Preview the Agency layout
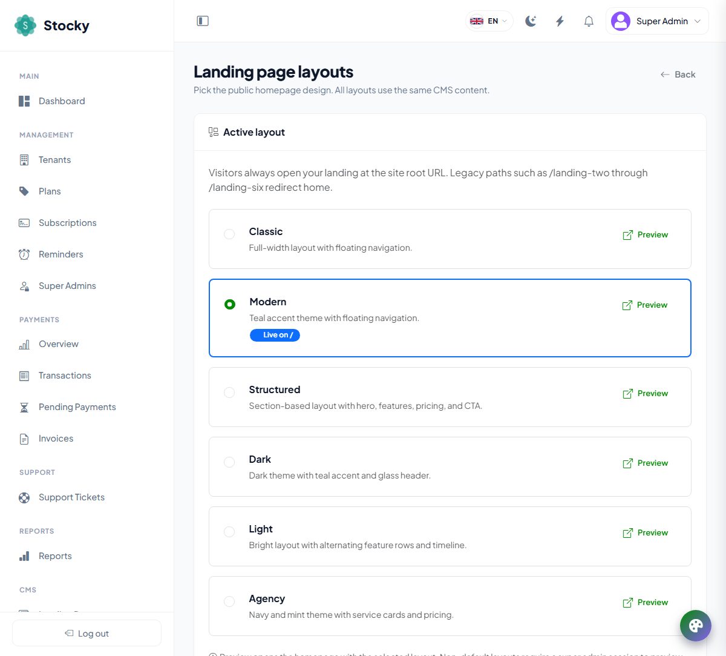The height and width of the screenshot is (656, 726). coord(645,602)
